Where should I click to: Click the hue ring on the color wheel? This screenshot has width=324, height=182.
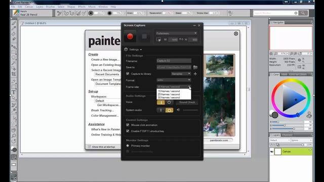[x=291, y=80]
